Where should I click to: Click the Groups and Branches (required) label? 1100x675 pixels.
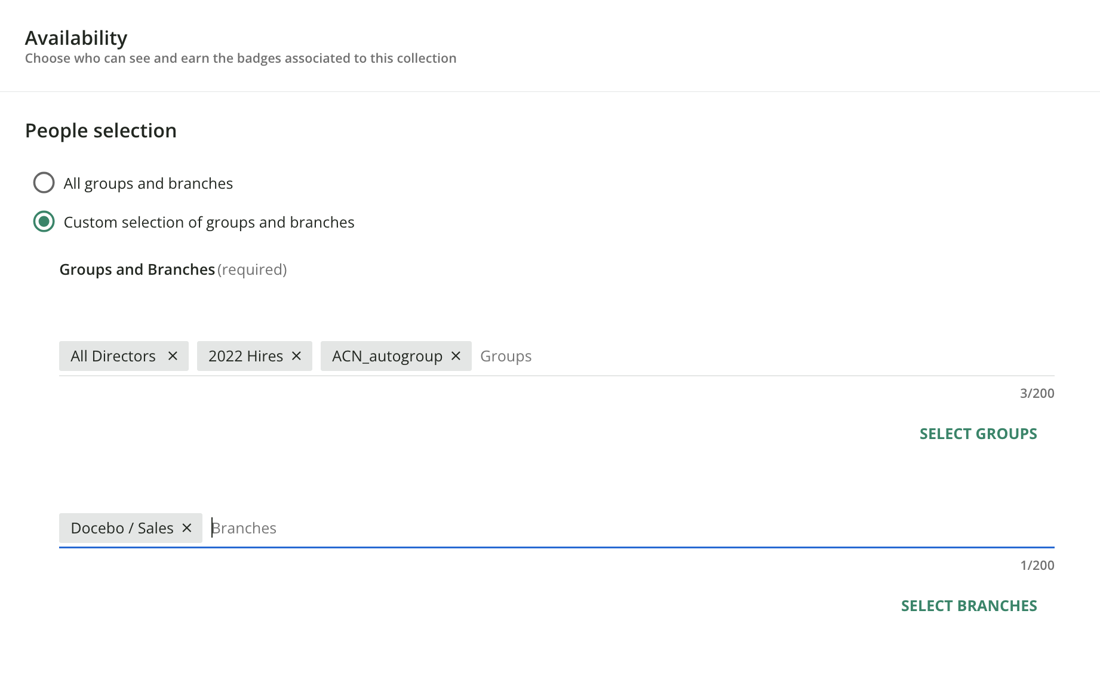pyautogui.click(x=173, y=269)
